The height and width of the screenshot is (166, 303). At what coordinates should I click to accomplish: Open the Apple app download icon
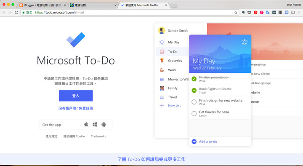(86, 124)
